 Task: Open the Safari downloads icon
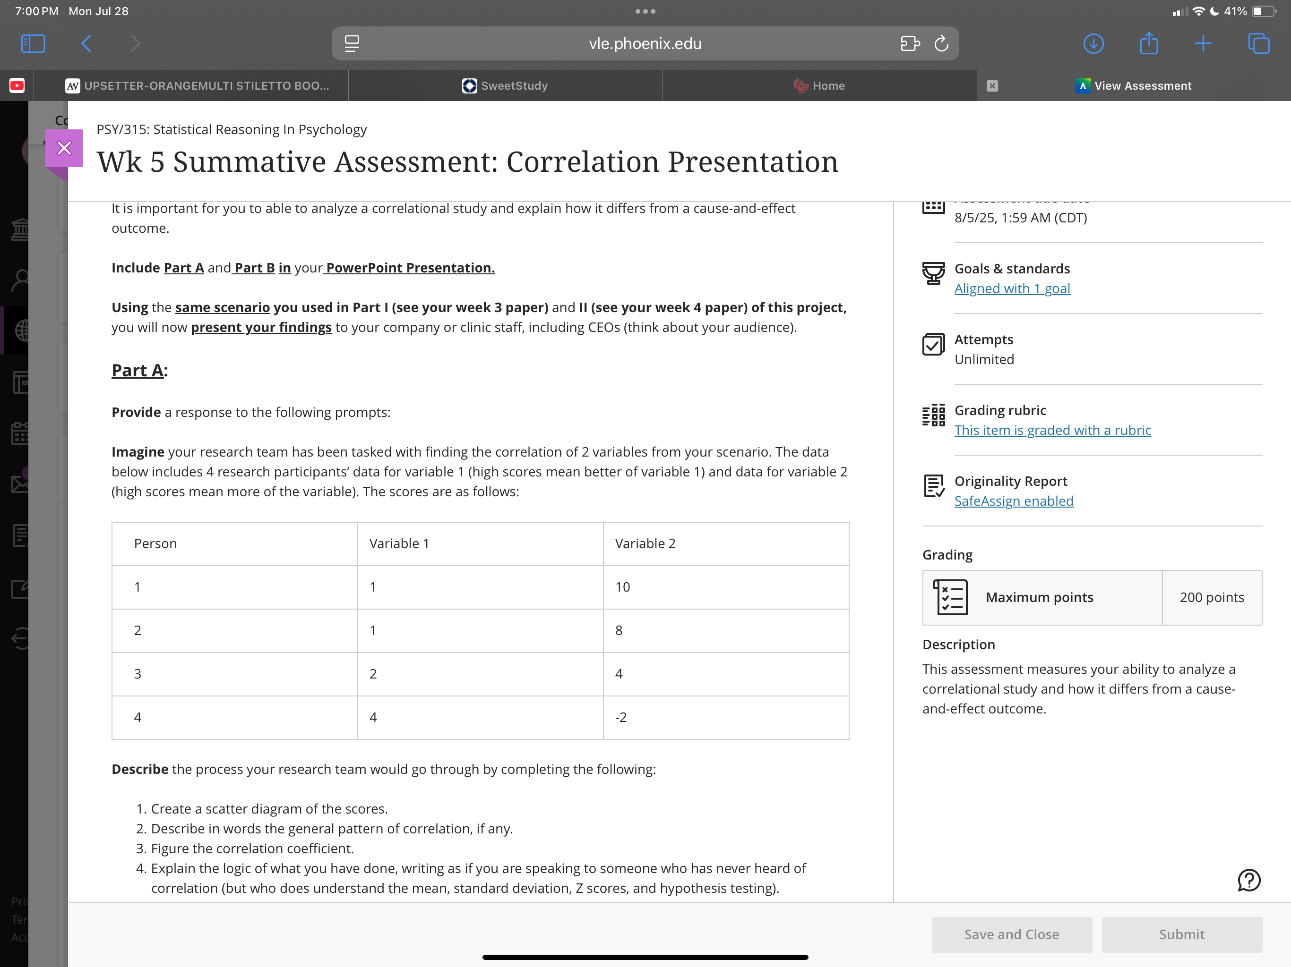pos(1093,44)
